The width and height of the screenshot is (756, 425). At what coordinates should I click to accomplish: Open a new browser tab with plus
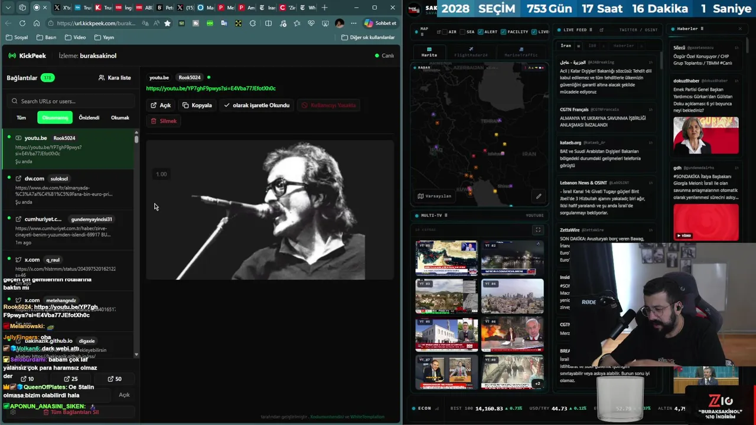[x=324, y=8]
